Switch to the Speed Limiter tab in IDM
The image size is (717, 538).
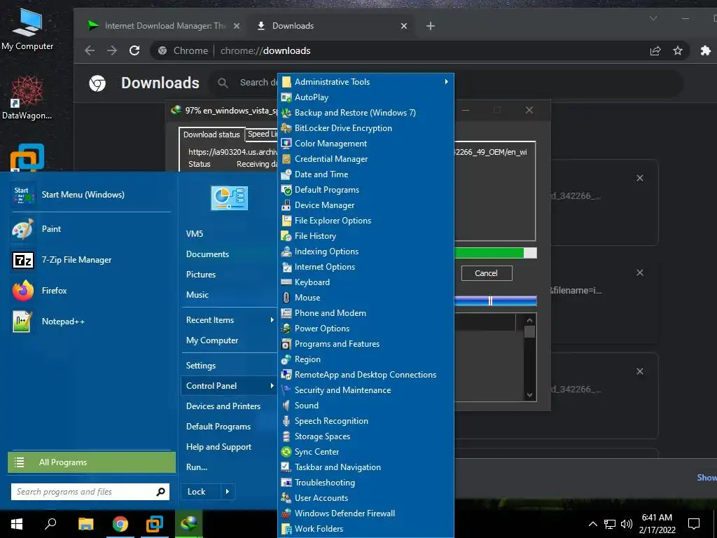[x=262, y=134]
